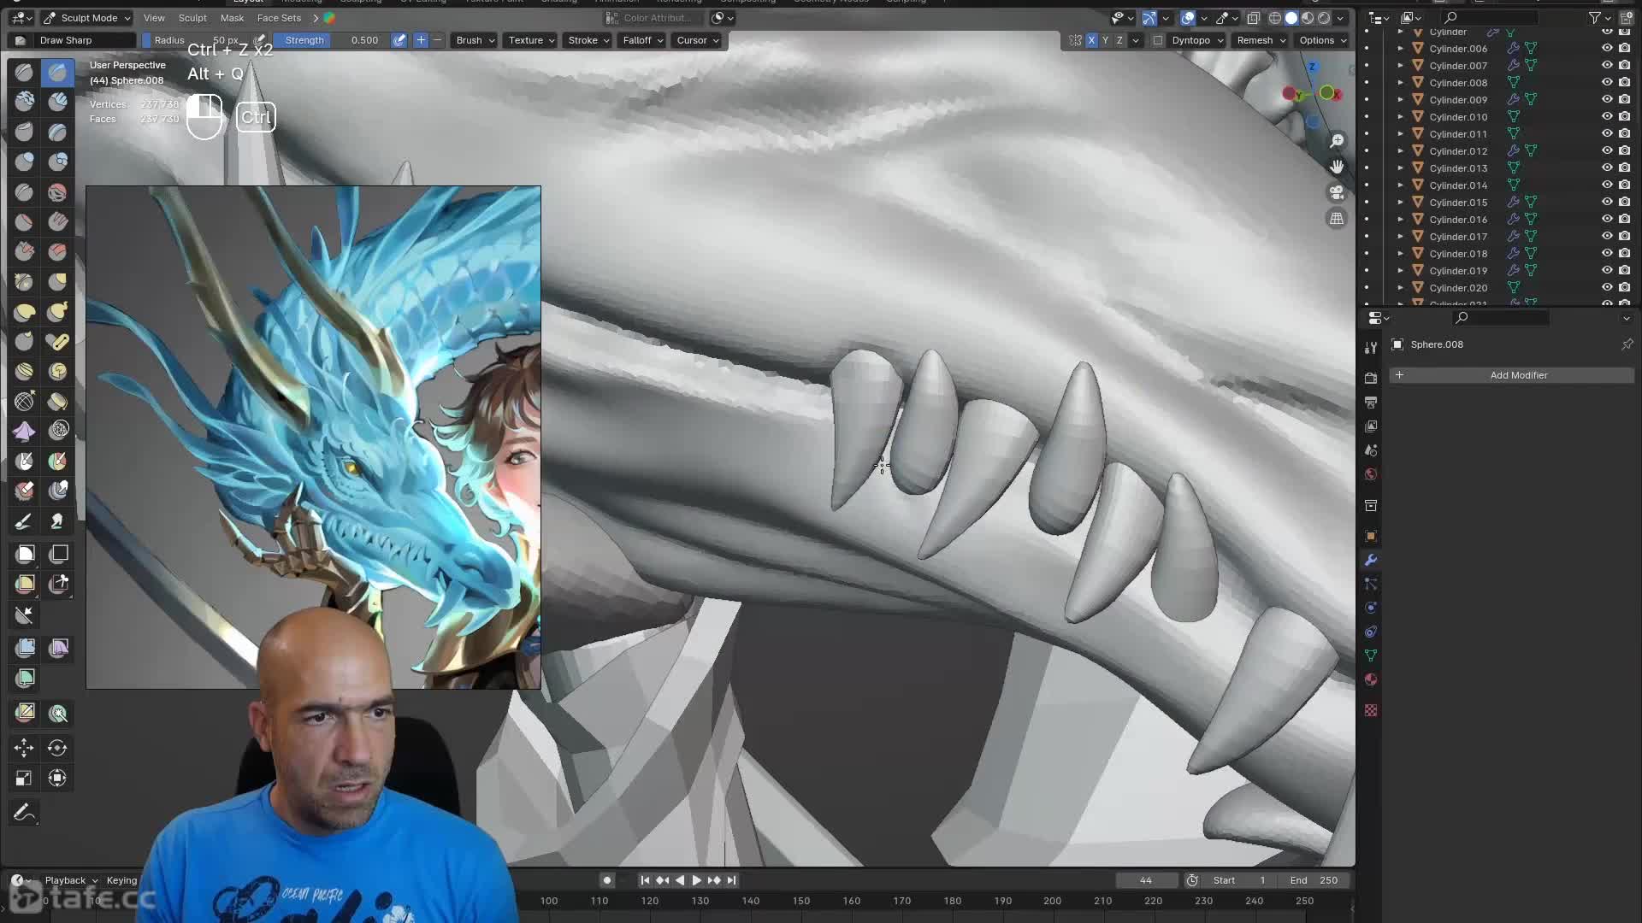Toggle camera view gizmo in viewport
Image resolution: width=1642 pixels, height=923 pixels.
tap(1337, 192)
